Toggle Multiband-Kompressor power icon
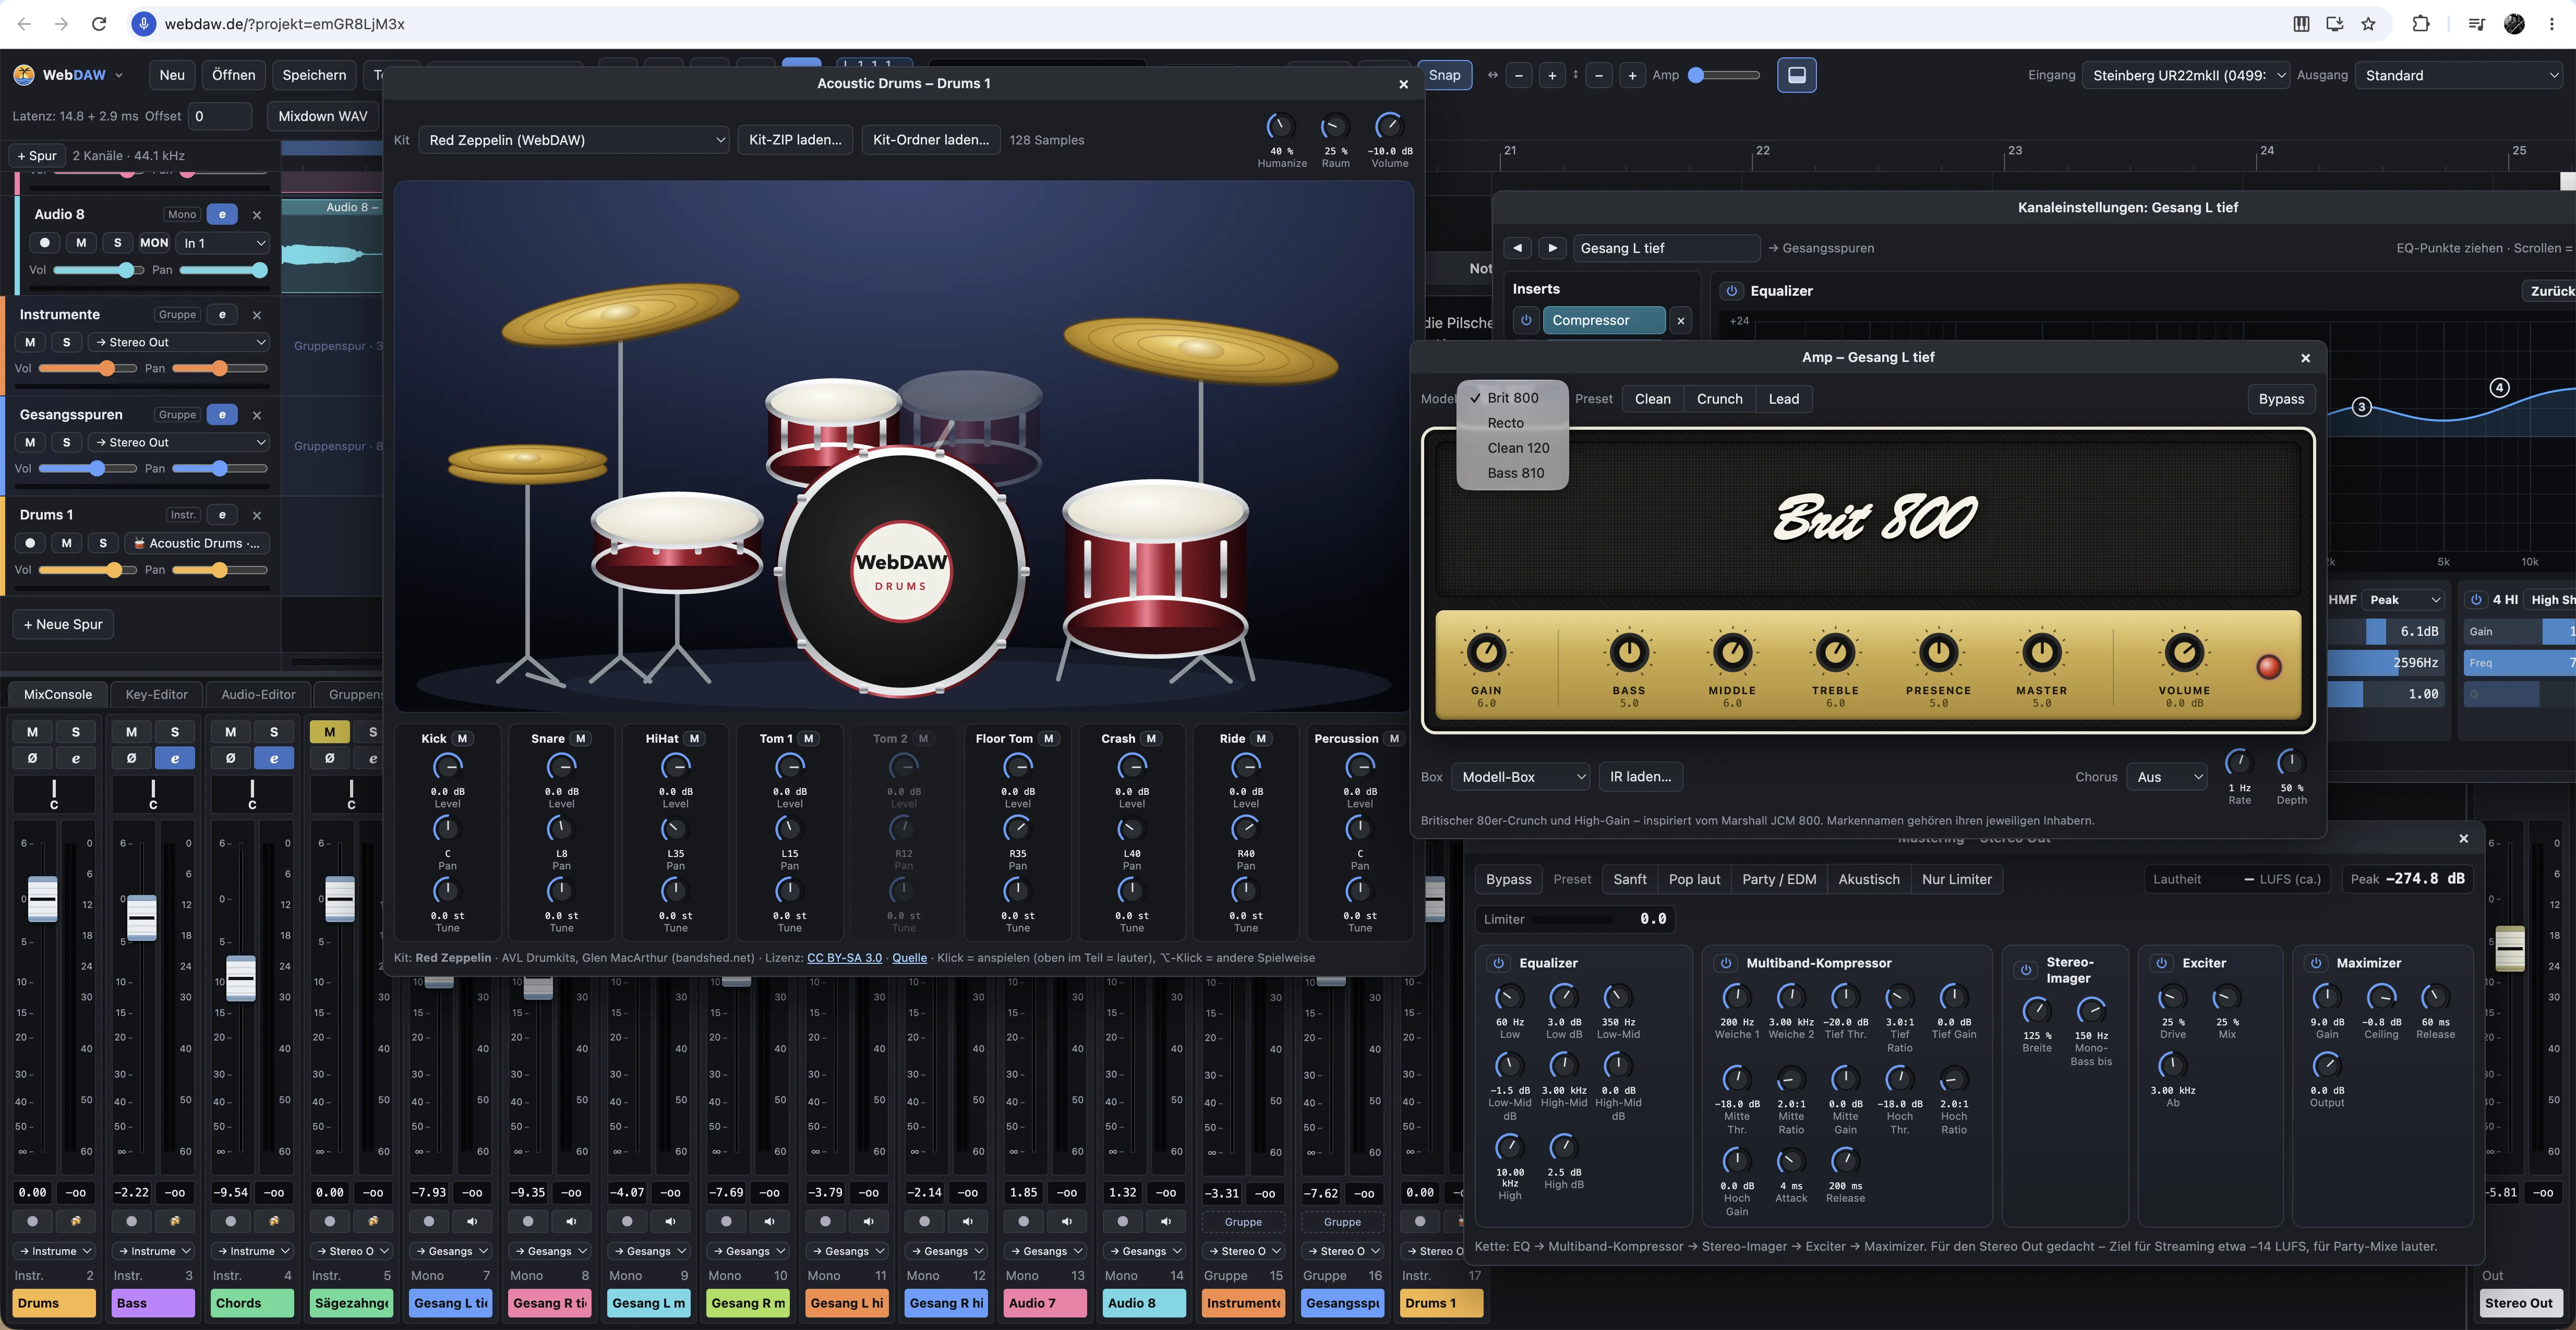 pos(1725,963)
